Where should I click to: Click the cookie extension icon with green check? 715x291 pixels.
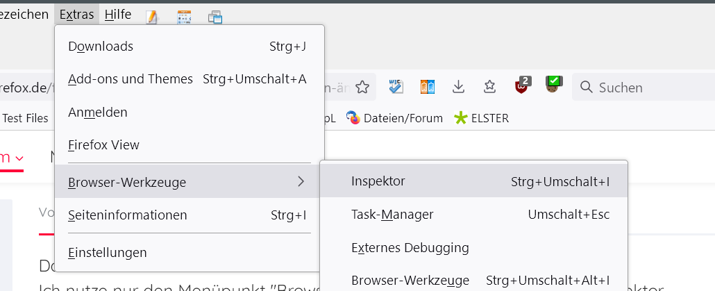pos(553,86)
